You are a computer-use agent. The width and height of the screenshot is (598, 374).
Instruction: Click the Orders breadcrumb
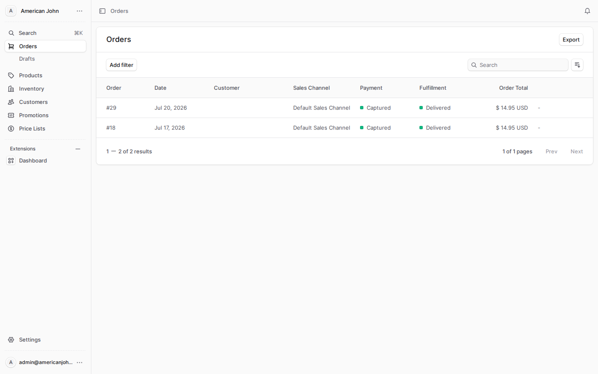pyautogui.click(x=119, y=11)
